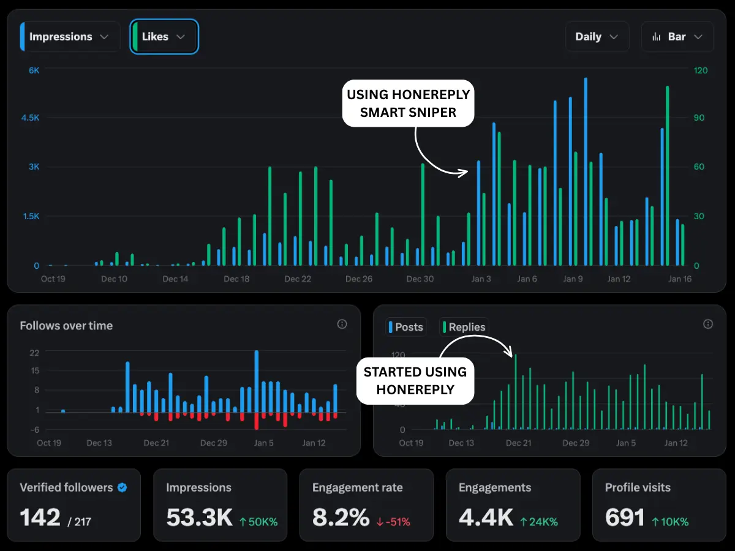Toggle the blue Impressions series indicator
Image resolution: width=735 pixels, height=551 pixels.
(23, 36)
